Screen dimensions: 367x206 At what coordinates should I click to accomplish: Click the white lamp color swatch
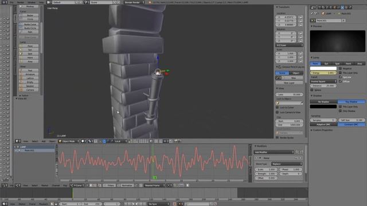(x=323, y=69)
